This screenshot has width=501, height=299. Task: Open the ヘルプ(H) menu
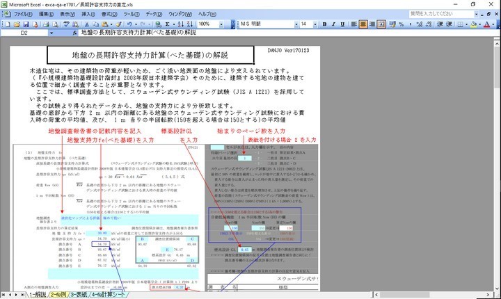point(207,15)
